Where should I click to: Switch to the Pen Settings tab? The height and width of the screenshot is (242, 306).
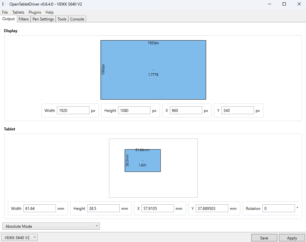point(43,19)
